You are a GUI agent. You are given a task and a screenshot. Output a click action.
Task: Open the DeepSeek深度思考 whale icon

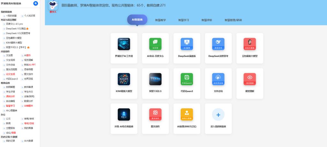tap(218, 44)
